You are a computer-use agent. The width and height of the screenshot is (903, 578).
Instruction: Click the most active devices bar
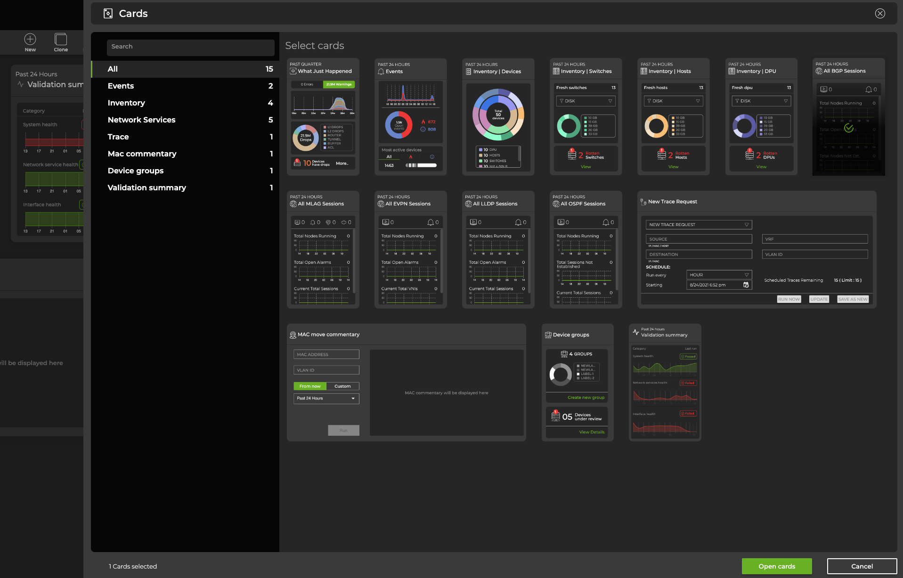(x=421, y=165)
